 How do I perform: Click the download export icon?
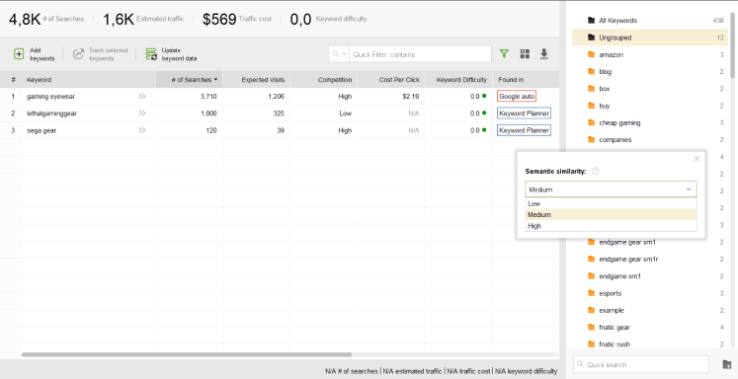coord(544,54)
